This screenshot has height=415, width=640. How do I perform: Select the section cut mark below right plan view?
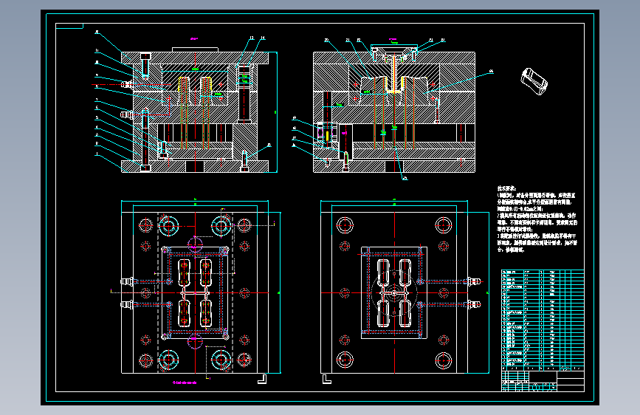click(x=327, y=380)
